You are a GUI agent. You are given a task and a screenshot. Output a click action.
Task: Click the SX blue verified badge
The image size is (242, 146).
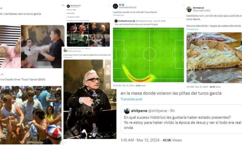coord(123,5)
